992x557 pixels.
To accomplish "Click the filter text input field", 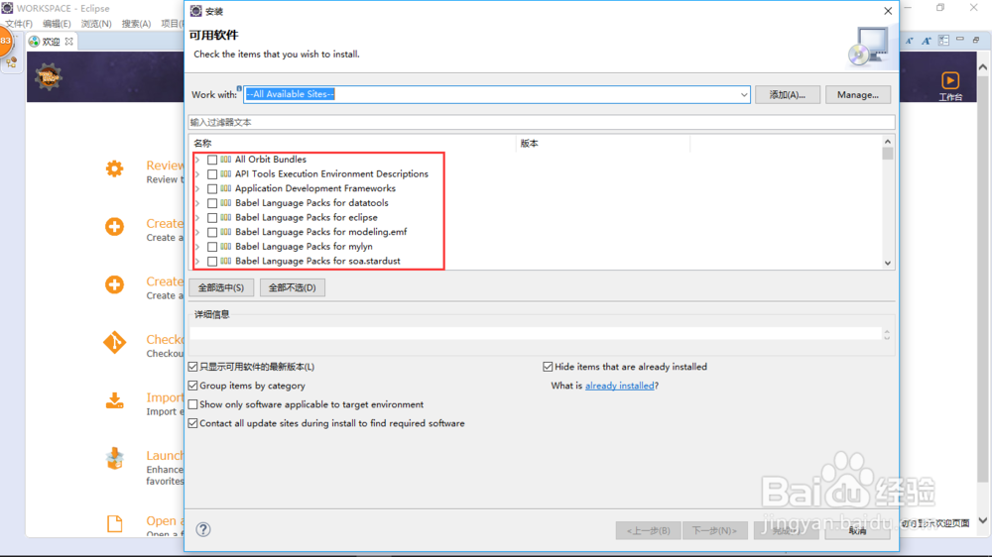I will point(542,122).
